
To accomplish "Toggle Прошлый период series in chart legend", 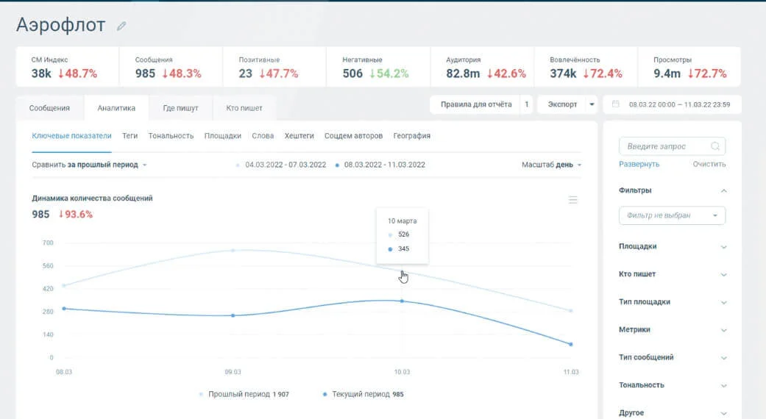I will pos(244,394).
